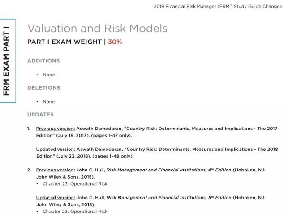Click Previous version label for Hull 4th Edition
288x216 pixels.
(56, 170)
